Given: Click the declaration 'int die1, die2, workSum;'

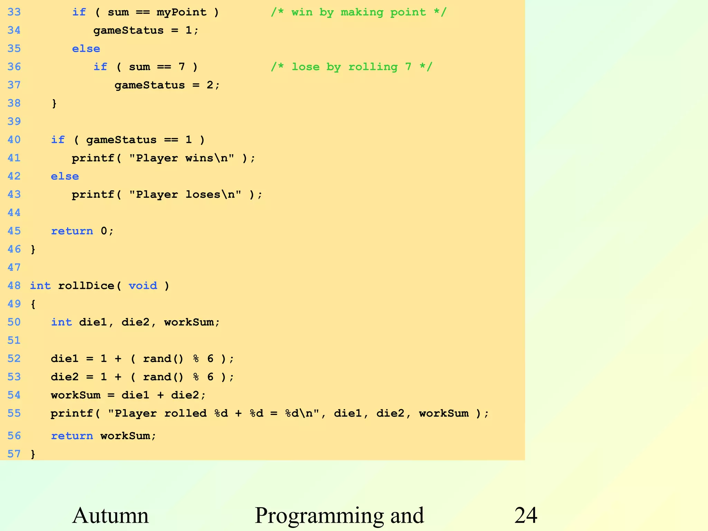Looking at the screenshot, I should 136,322.
